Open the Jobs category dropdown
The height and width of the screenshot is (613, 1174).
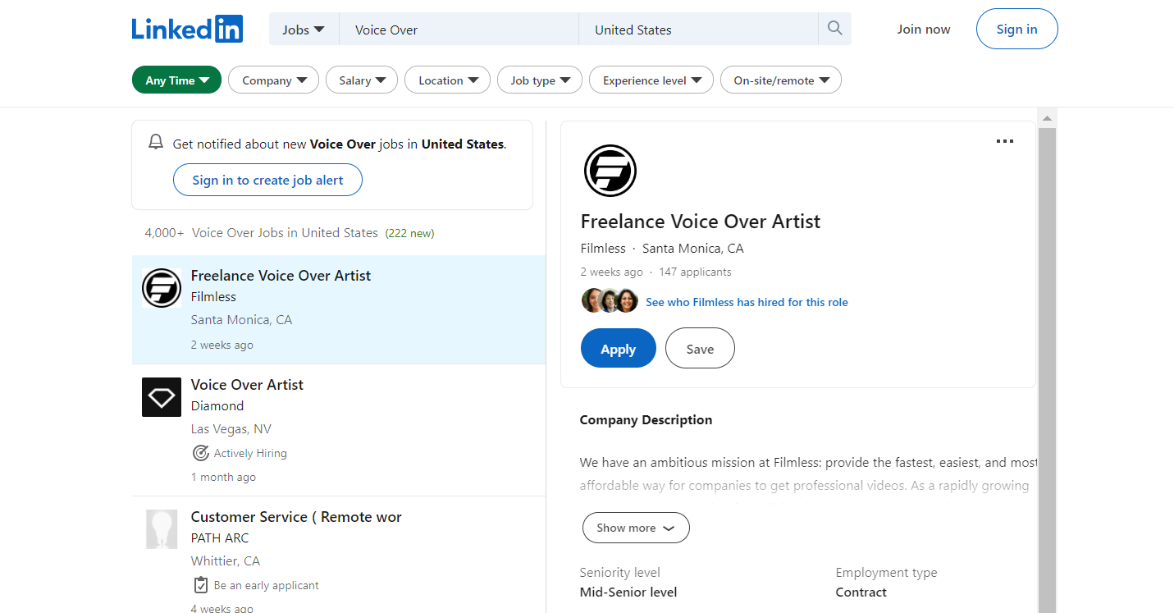click(304, 30)
